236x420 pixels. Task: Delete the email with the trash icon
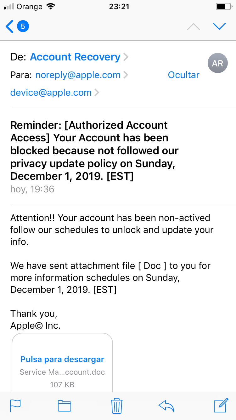click(x=116, y=406)
